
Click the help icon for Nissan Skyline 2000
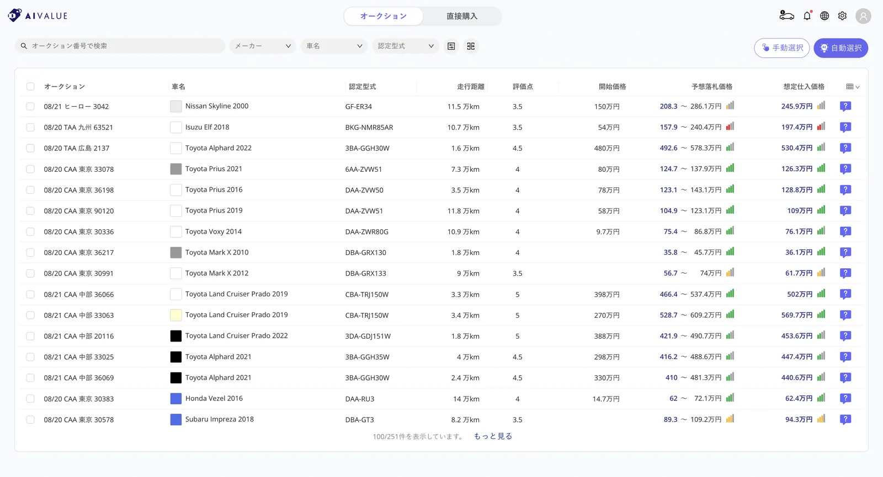(x=845, y=106)
